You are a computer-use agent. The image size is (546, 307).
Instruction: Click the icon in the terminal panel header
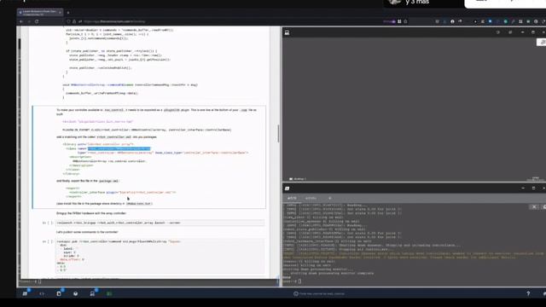[287, 188]
